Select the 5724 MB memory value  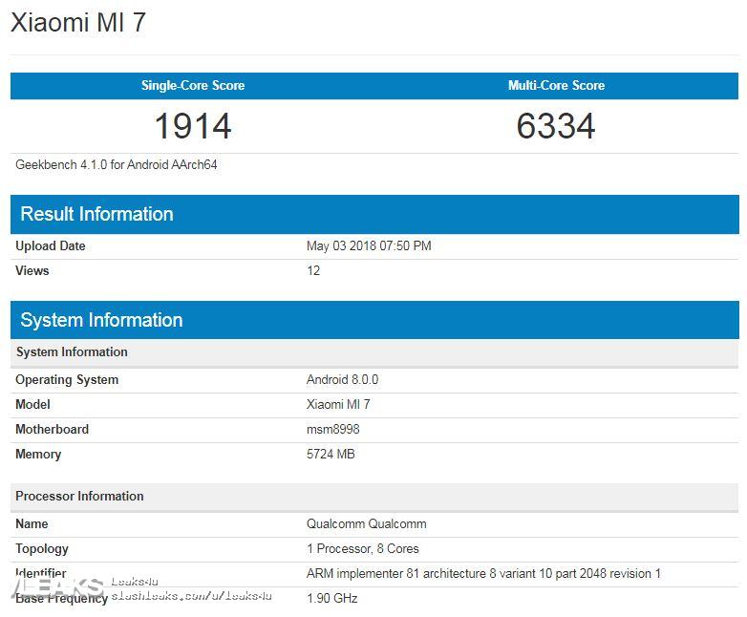(x=331, y=454)
